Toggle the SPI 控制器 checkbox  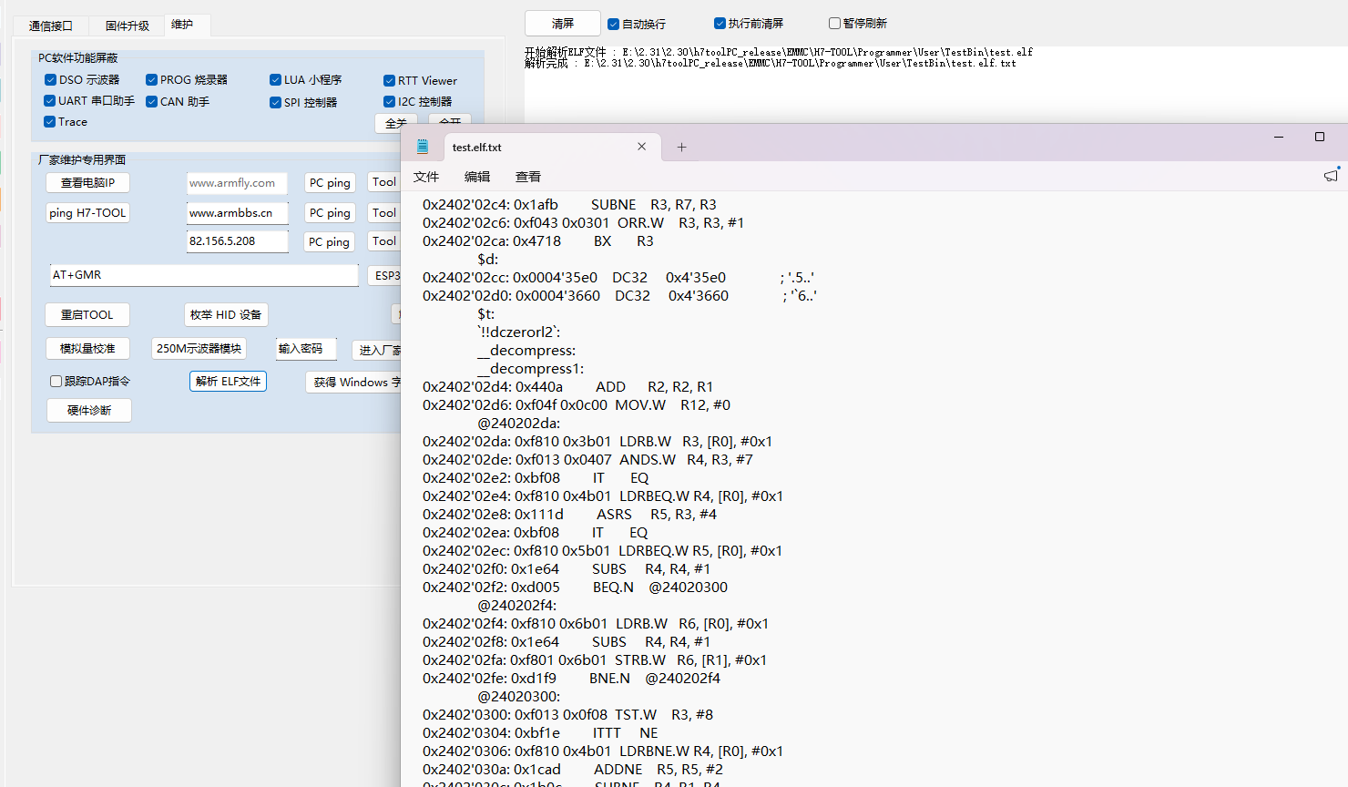[275, 103]
